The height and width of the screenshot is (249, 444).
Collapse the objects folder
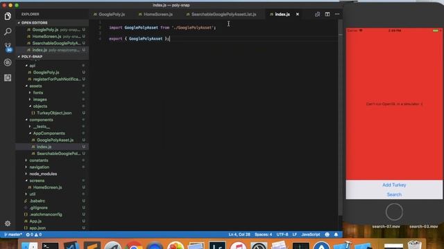(40, 106)
